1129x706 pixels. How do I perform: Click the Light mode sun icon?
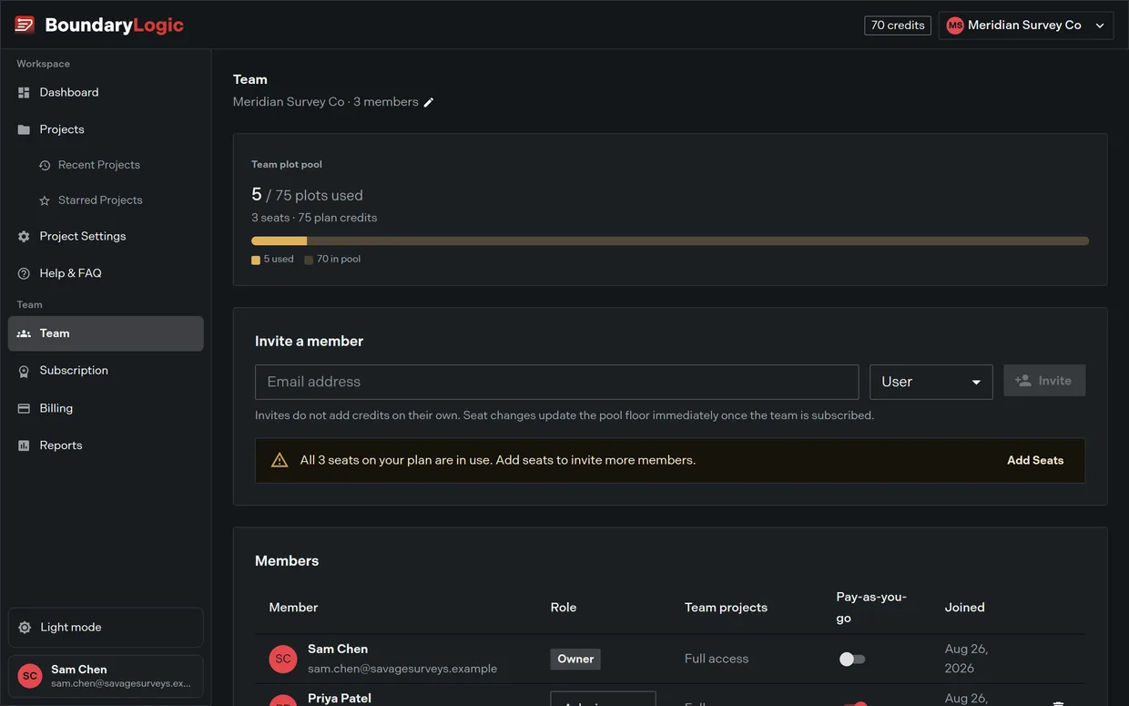(x=25, y=628)
